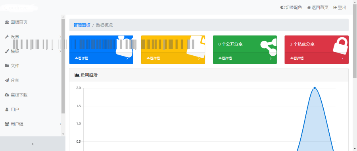Image resolution: width=357 pixels, height=151 pixels.
Task: Collapse the sidebar with bottom arrow
Action: point(33,144)
